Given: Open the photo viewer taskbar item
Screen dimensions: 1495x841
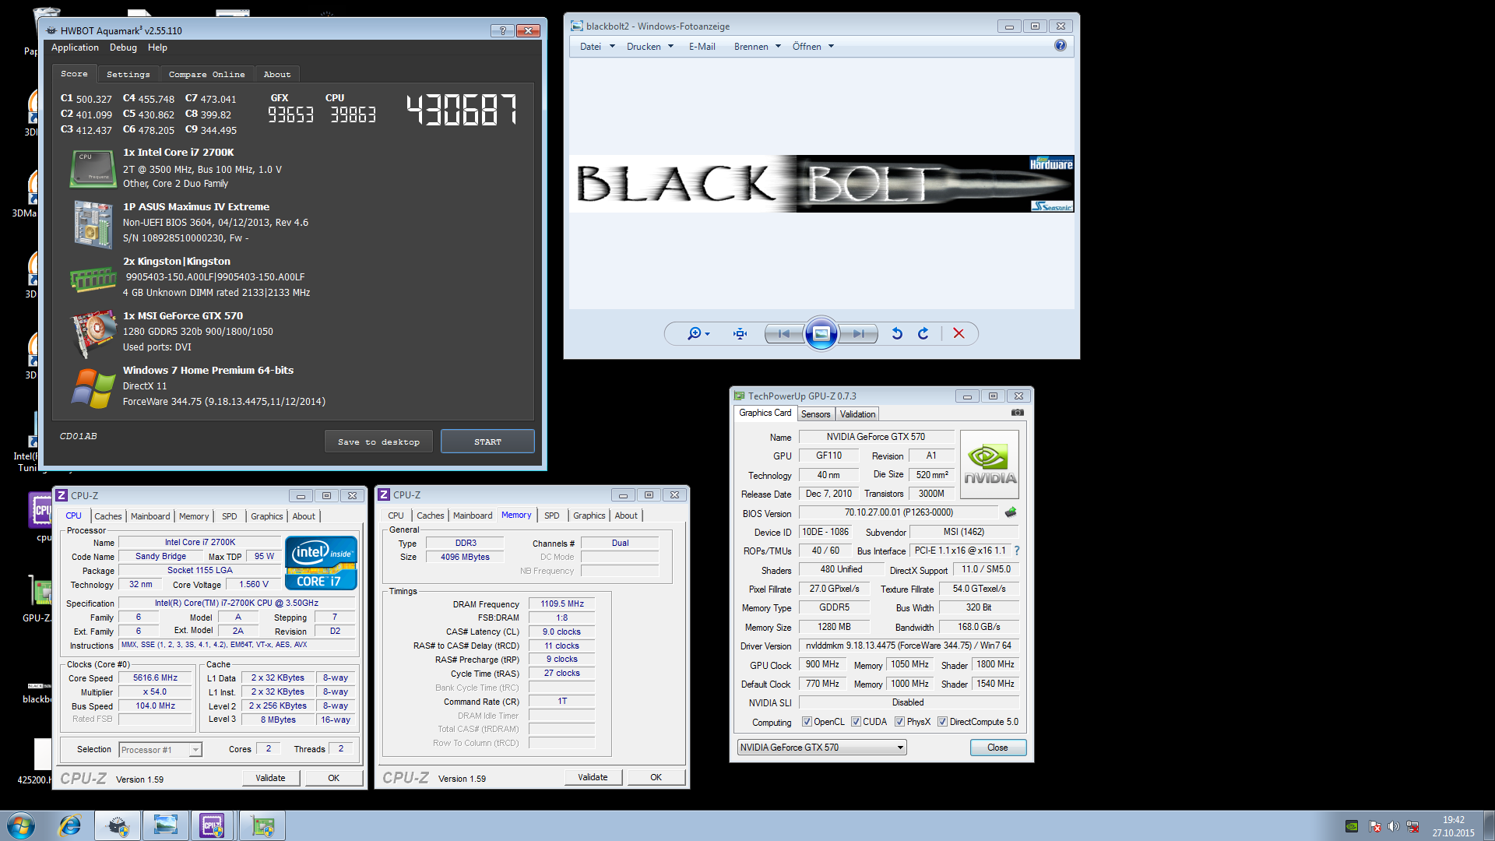Looking at the screenshot, I should click(166, 825).
